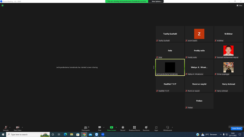
Task: Select Nadifah T H P participant tile
Action: 170,84
